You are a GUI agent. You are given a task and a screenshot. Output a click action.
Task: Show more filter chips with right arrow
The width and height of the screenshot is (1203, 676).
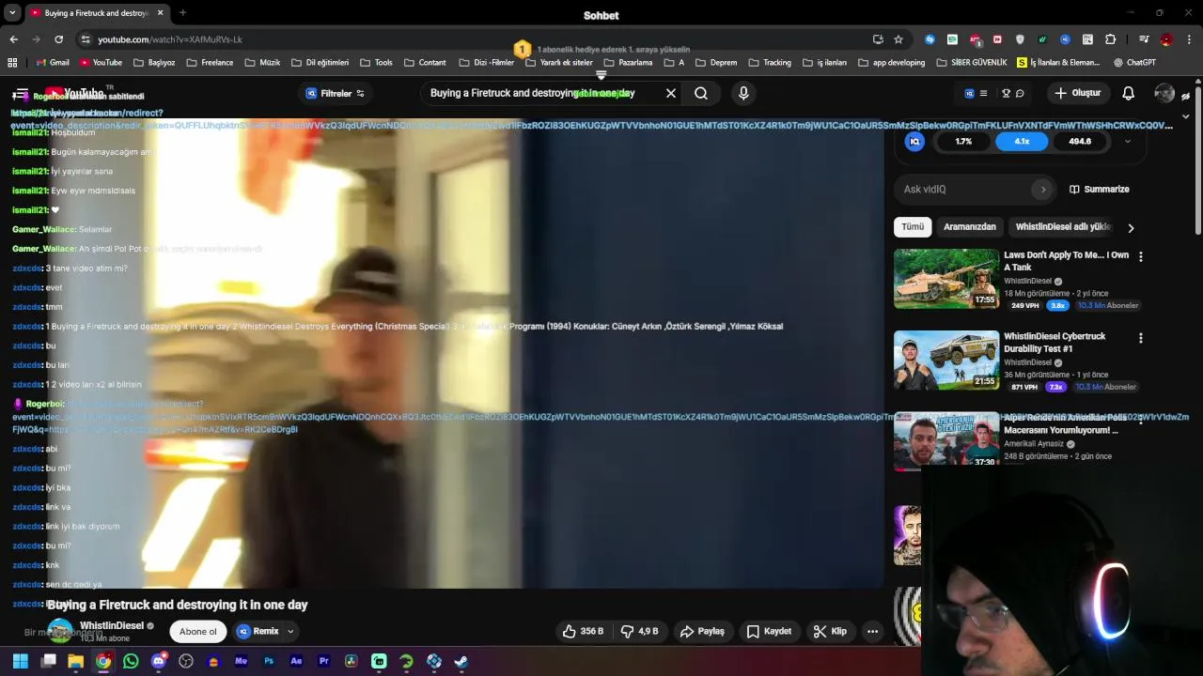(1131, 227)
